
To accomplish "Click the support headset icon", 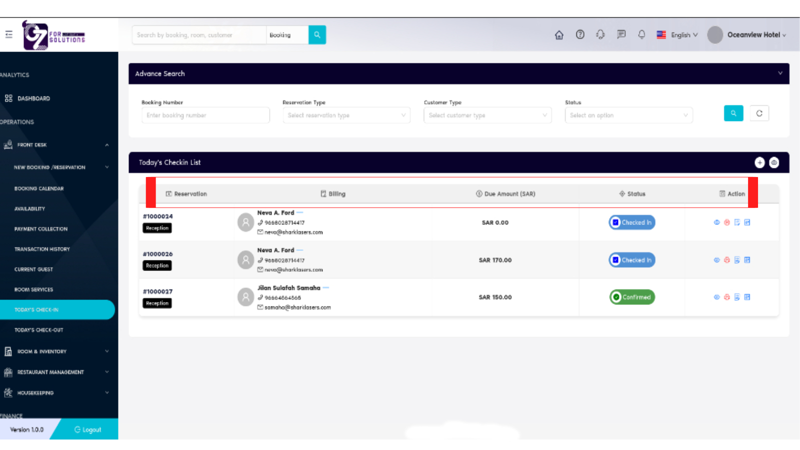I will 600,34.
